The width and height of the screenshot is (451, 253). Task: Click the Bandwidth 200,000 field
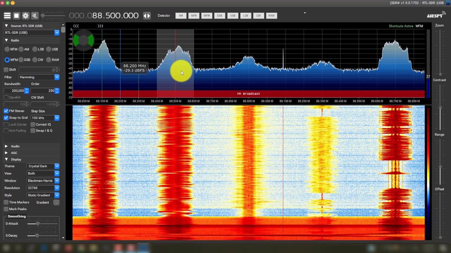14,91
